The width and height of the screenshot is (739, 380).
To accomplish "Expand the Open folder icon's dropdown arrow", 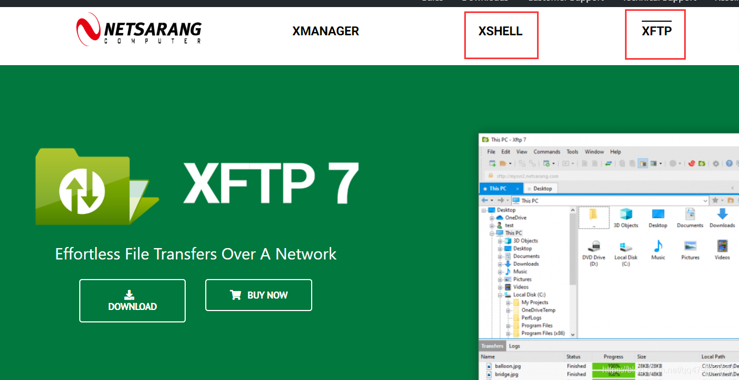I will point(510,163).
